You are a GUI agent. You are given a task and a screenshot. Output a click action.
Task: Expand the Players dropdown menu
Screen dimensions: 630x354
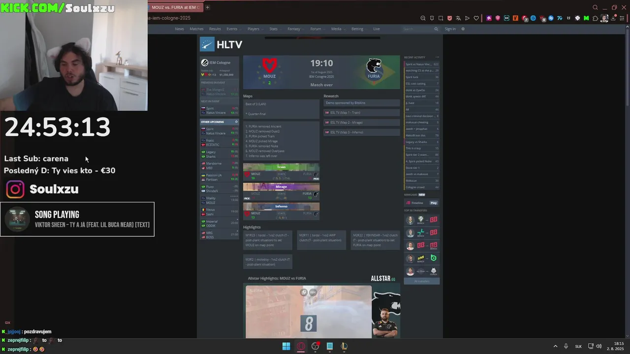[x=255, y=29]
